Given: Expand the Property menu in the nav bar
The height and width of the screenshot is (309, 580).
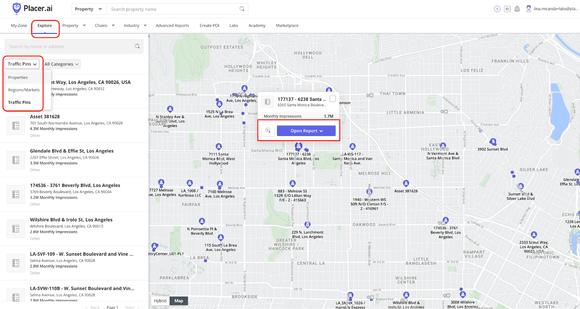Looking at the screenshot, I should (74, 25).
